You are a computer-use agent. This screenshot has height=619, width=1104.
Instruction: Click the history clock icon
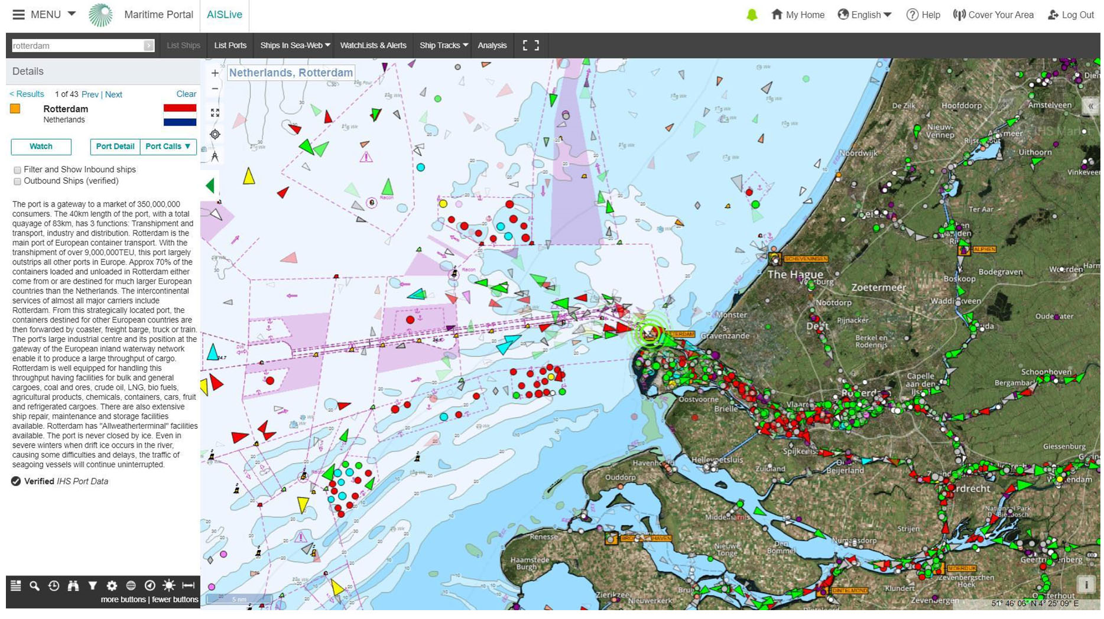pyautogui.click(x=54, y=585)
